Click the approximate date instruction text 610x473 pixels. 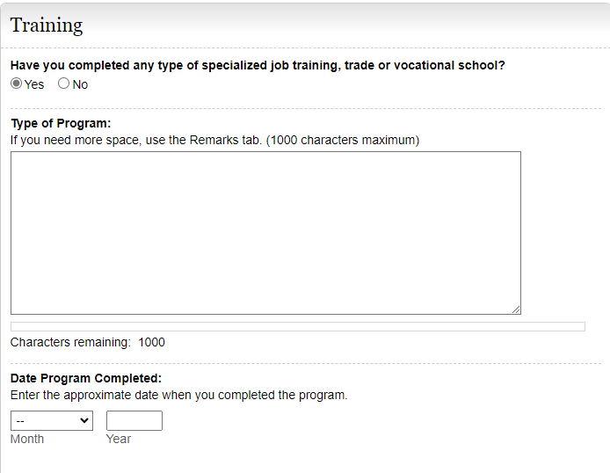(179, 396)
